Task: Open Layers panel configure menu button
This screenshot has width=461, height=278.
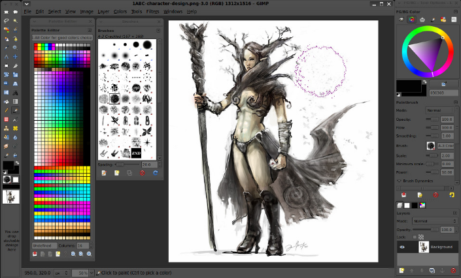Action: [x=455, y=213]
